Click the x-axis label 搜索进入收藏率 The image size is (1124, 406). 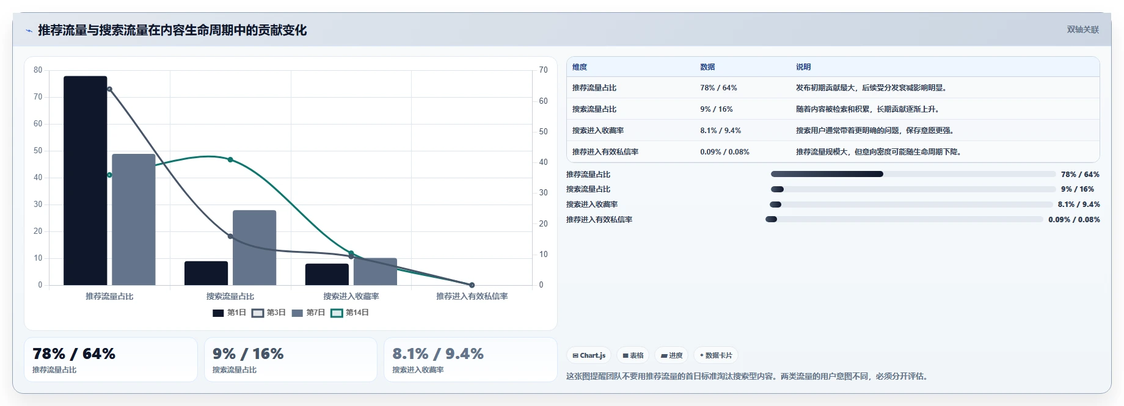tap(351, 297)
